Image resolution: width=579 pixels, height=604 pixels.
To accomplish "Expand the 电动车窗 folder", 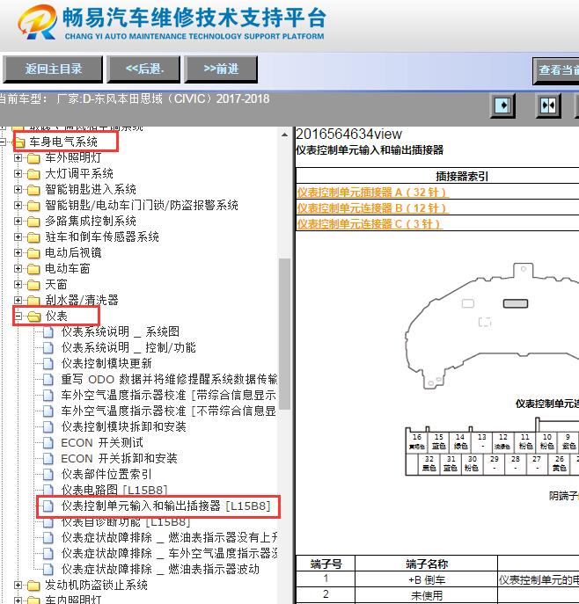I will tap(18, 268).
